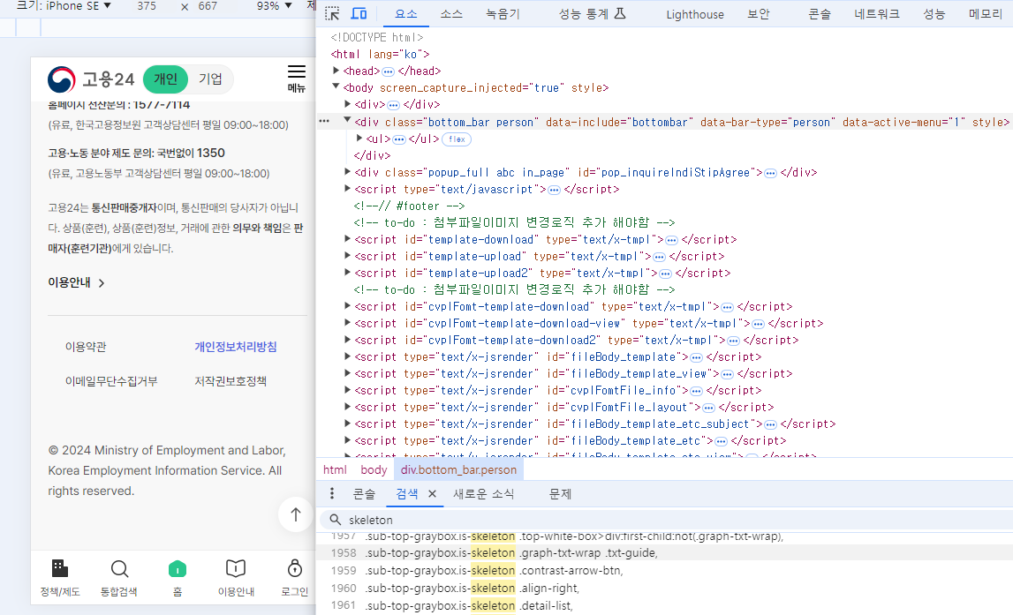Toggle the device toolbar icon
1013x615 pixels.
click(x=359, y=13)
